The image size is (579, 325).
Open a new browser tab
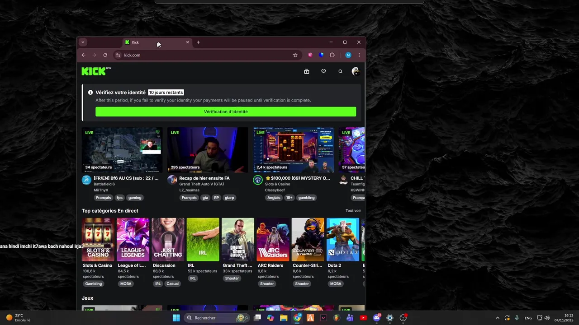pos(198,42)
